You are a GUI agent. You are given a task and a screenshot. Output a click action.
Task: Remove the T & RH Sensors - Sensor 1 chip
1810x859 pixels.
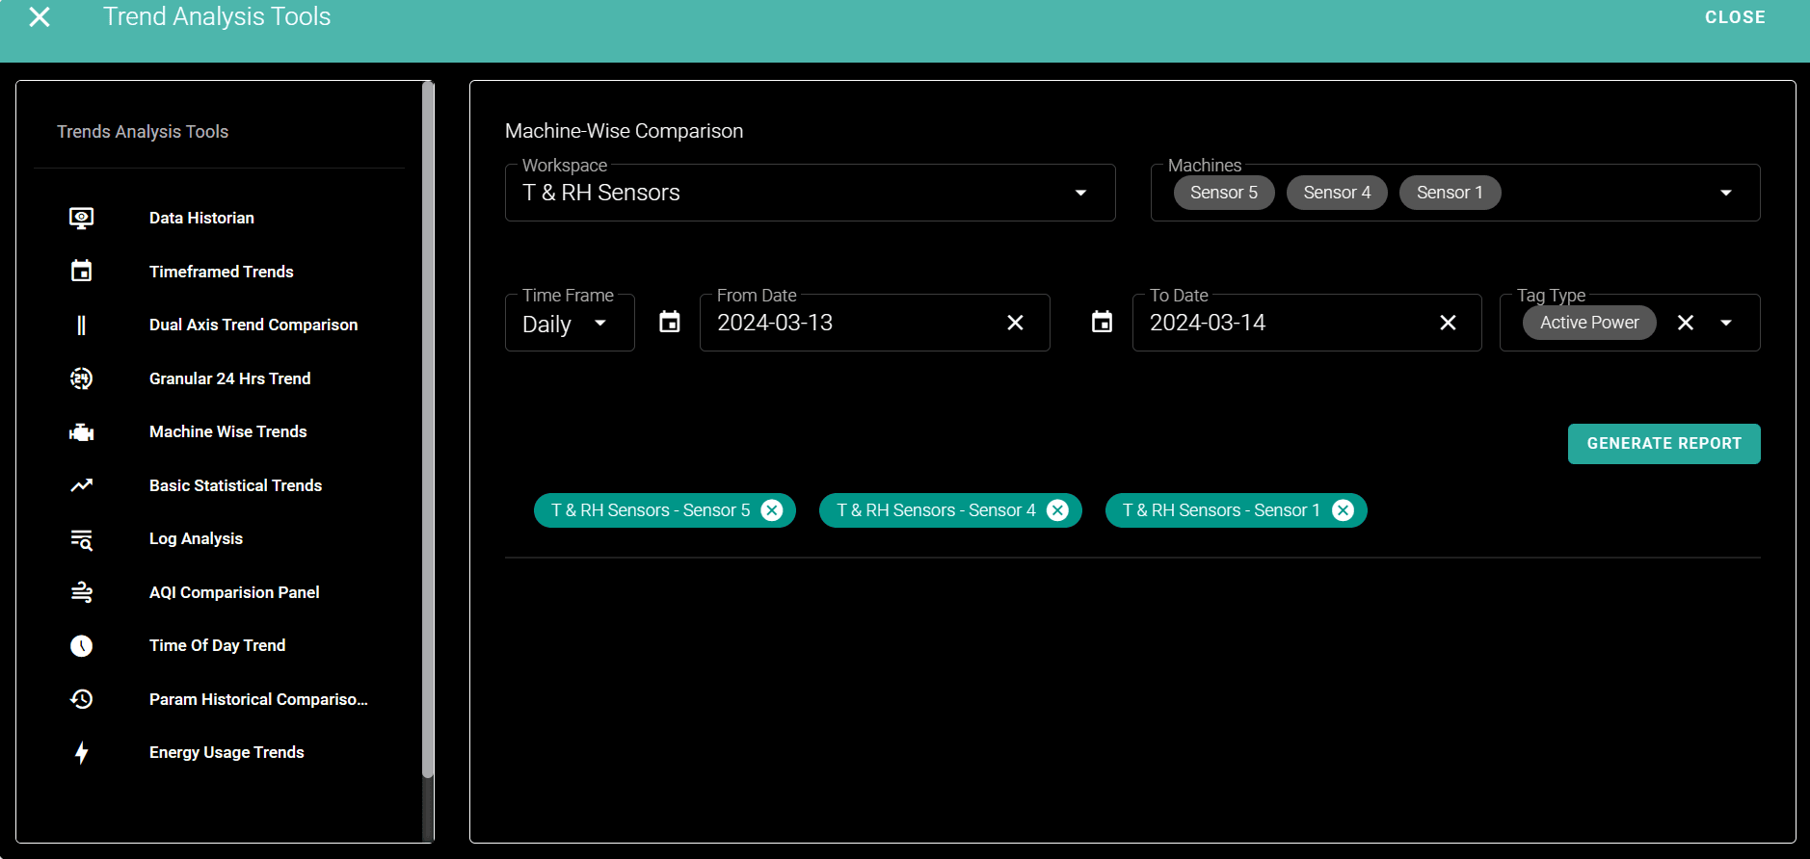coord(1343,510)
